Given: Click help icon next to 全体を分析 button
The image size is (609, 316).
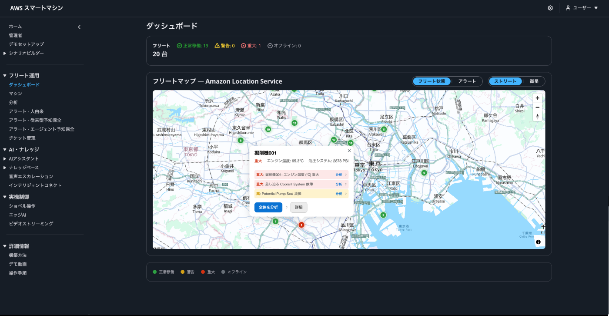Looking at the screenshot, I should pyautogui.click(x=287, y=208).
